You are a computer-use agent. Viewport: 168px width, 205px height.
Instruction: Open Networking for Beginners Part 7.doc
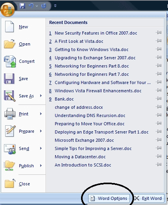pos(92,74)
